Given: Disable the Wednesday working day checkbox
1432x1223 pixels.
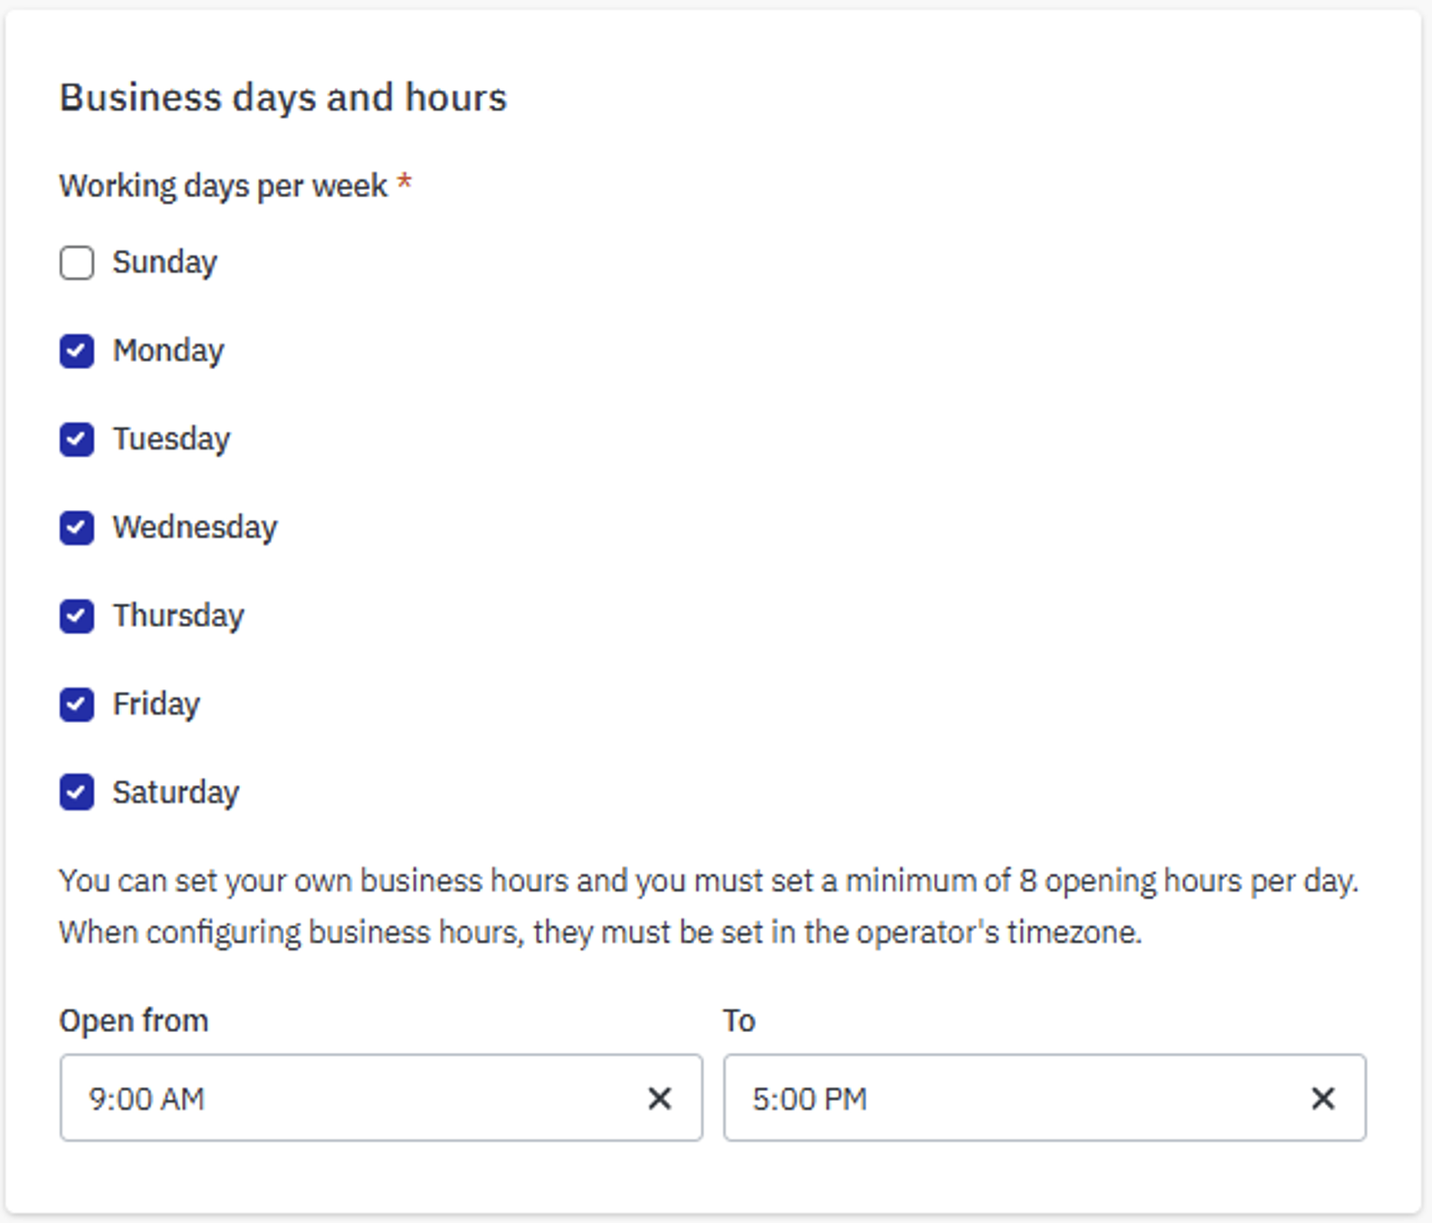Looking at the screenshot, I should 77,527.
